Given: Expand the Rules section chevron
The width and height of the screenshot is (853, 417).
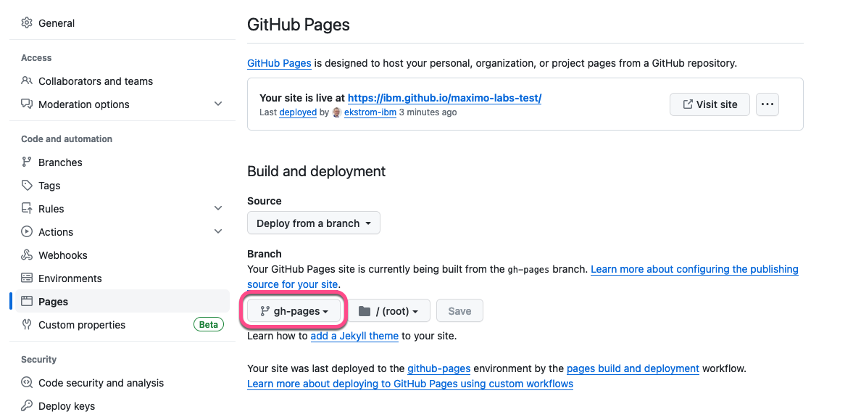Looking at the screenshot, I should tap(218, 208).
